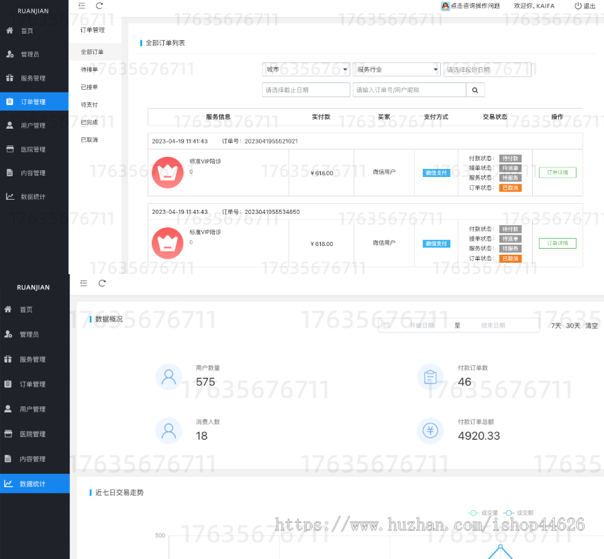The width and height of the screenshot is (604, 559).
Task: Click the 内容管理 document icon in upper sidebar
Action: pos(9,173)
